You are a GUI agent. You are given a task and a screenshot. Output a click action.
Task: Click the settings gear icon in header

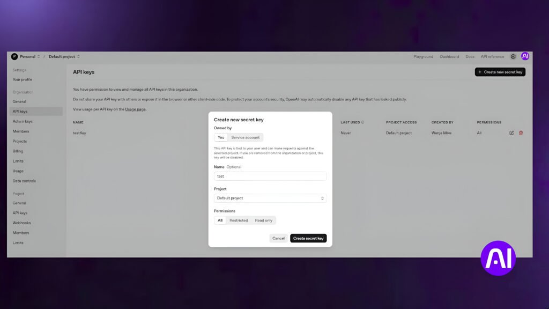(513, 56)
